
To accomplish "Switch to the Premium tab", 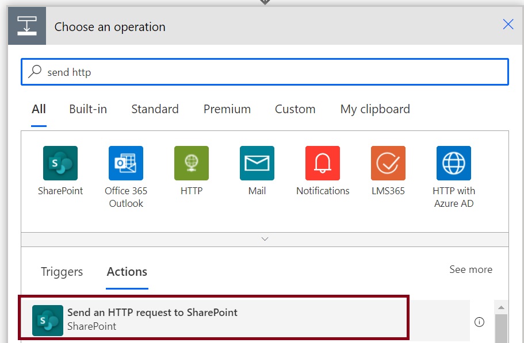I will (x=227, y=109).
